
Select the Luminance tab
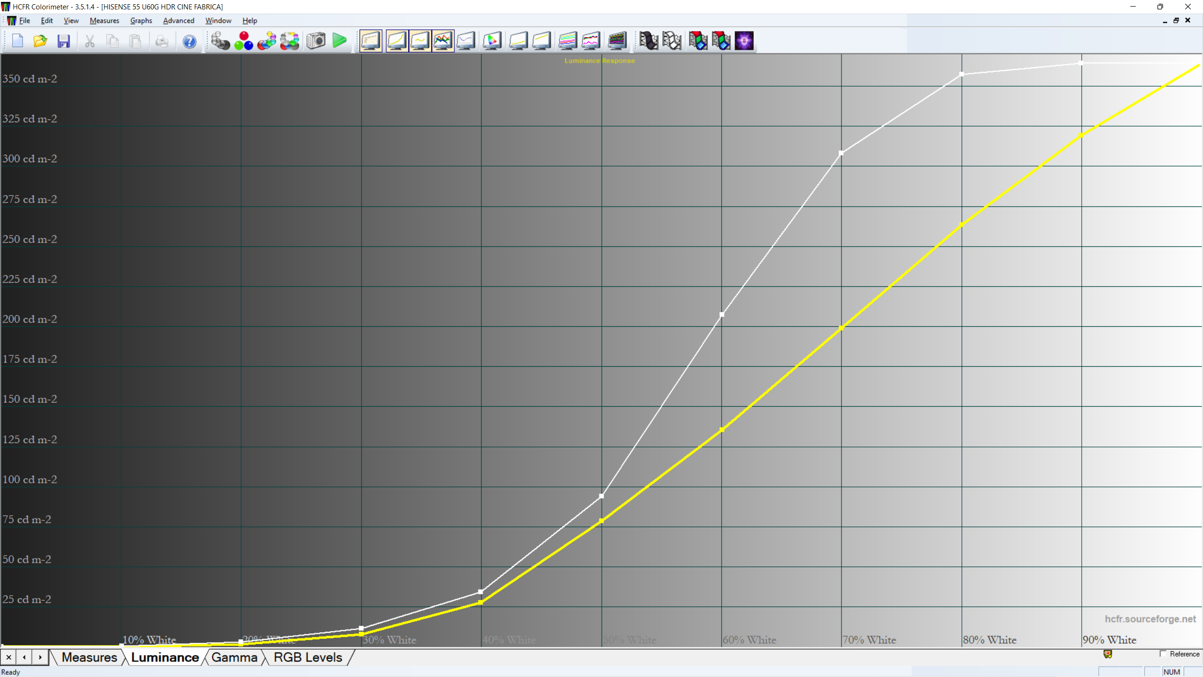pyautogui.click(x=164, y=657)
